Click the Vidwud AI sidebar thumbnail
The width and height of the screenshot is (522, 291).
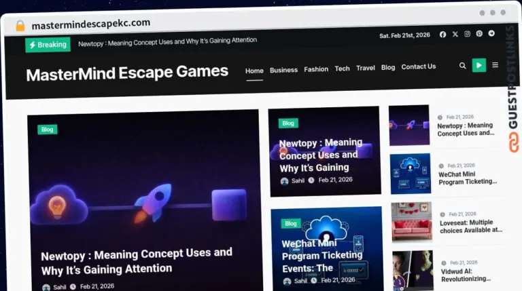pyautogui.click(x=413, y=271)
